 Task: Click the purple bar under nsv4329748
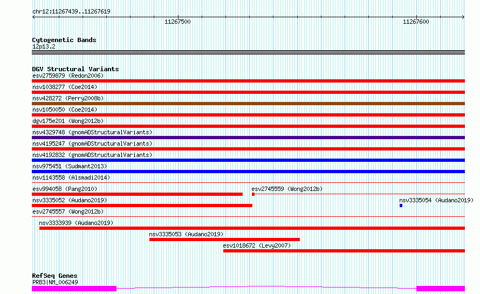tap(248, 138)
